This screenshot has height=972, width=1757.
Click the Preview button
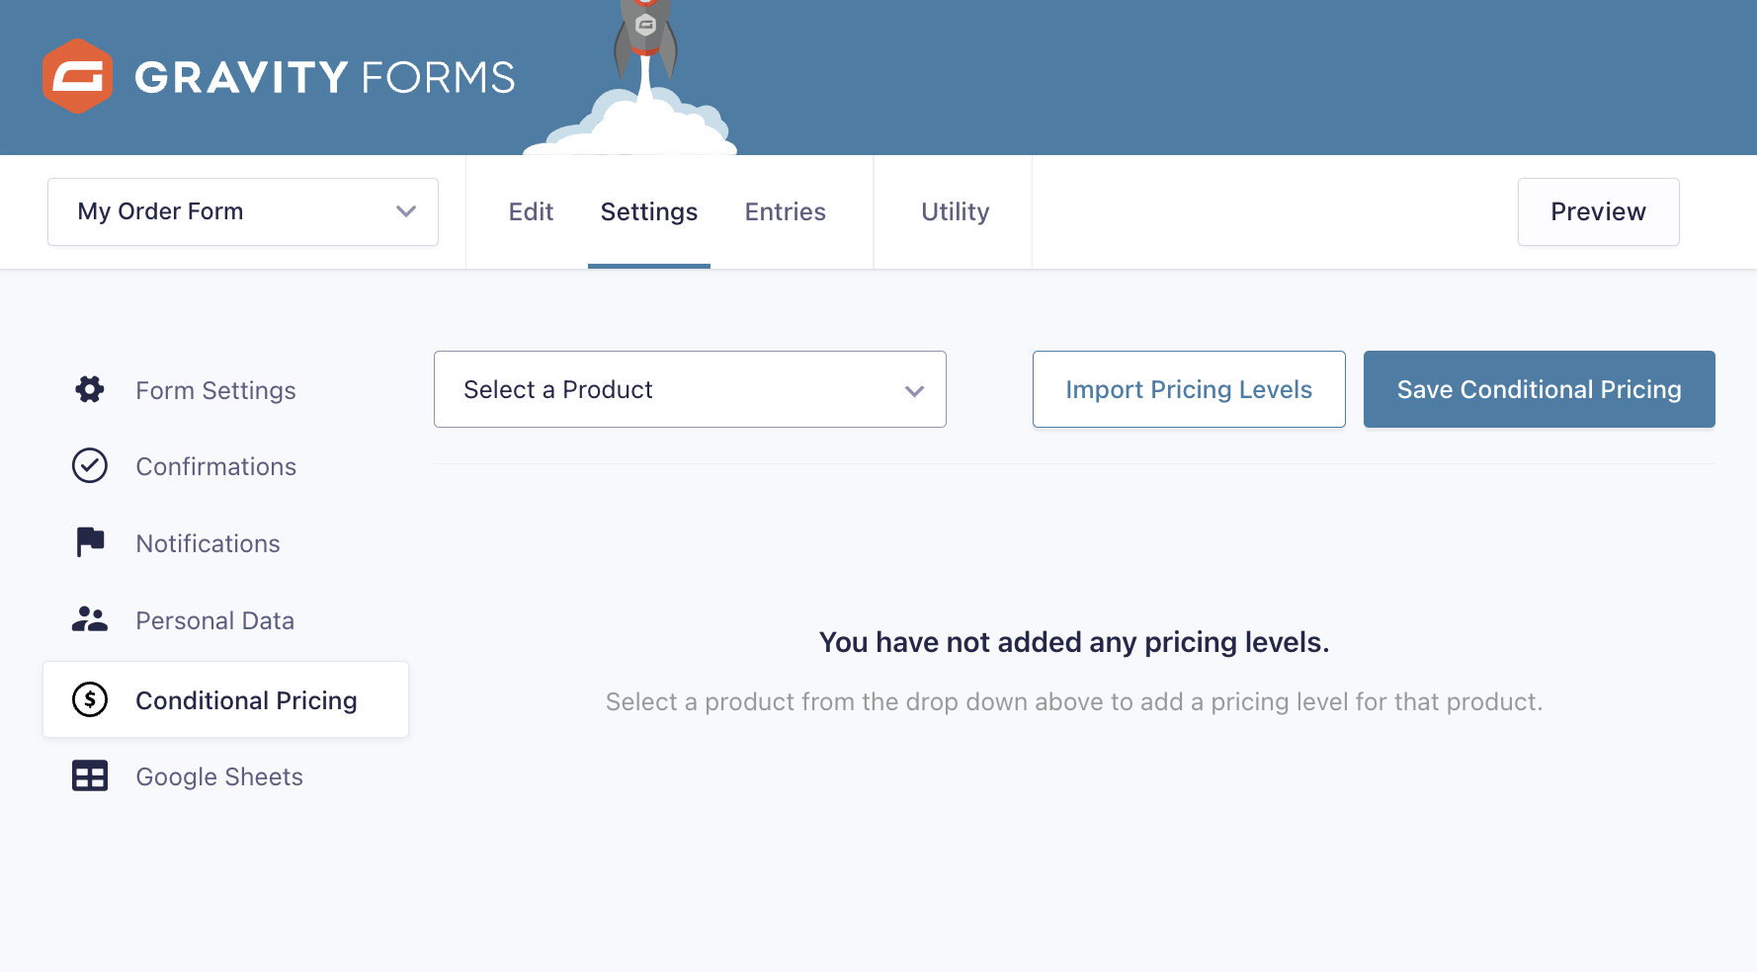[x=1599, y=211]
